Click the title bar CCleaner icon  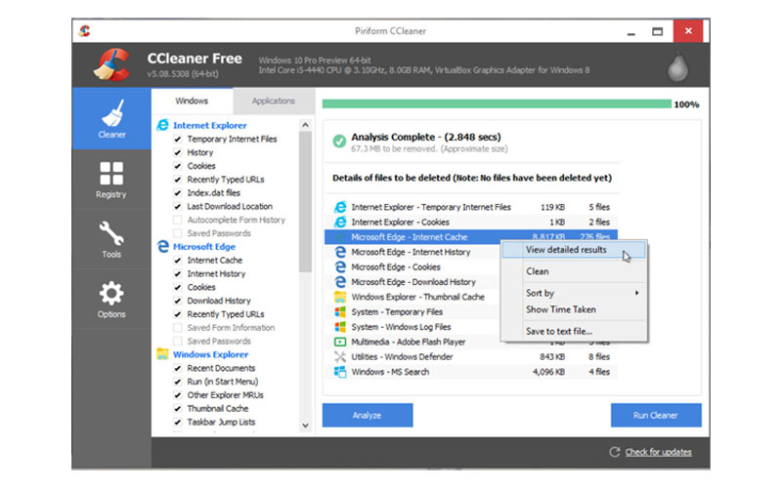tap(85, 31)
